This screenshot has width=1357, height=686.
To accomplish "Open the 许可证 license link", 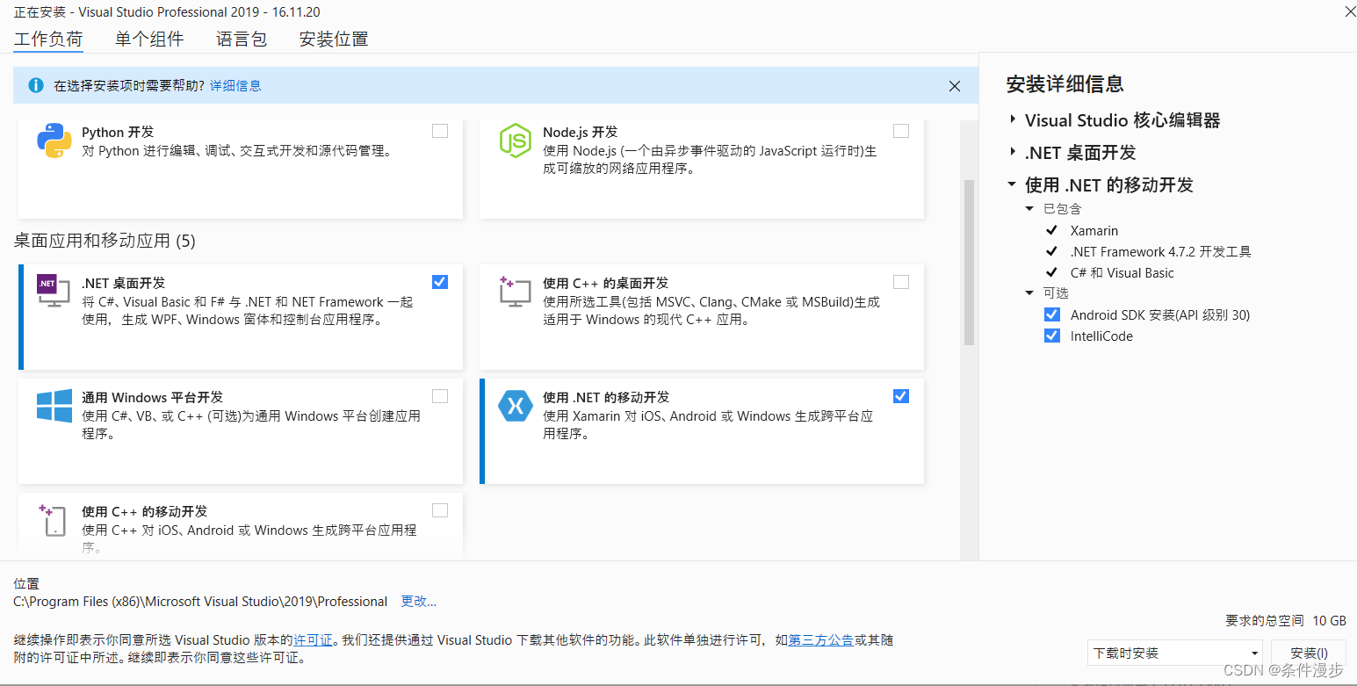I will pyautogui.click(x=314, y=640).
